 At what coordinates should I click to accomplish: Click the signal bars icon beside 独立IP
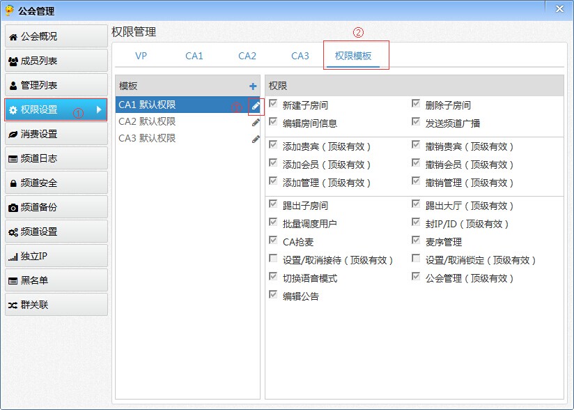[x=13, y=257]
